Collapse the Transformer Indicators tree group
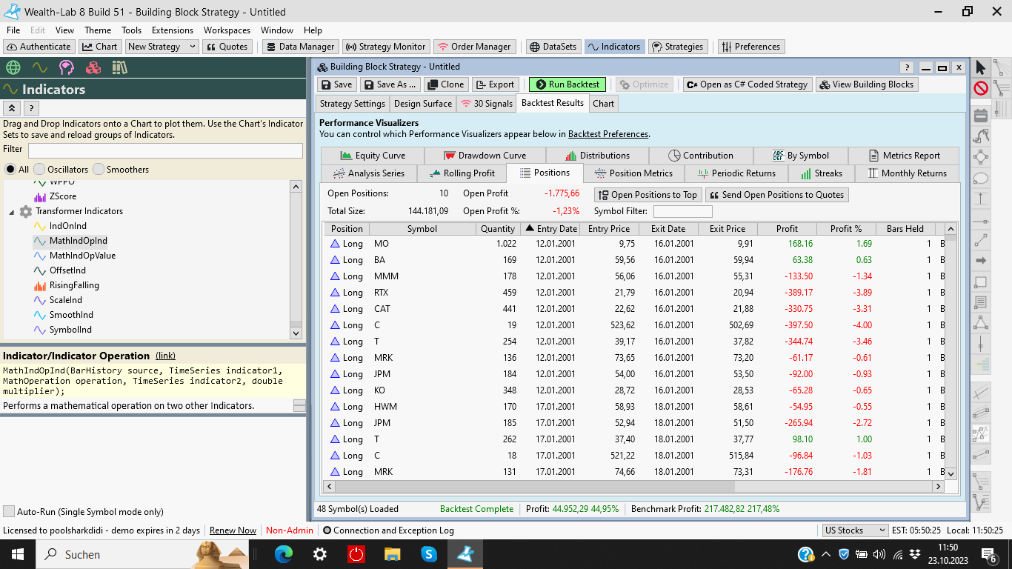Viewport: 1012px width, 569px height. click(x=12, y=212)
